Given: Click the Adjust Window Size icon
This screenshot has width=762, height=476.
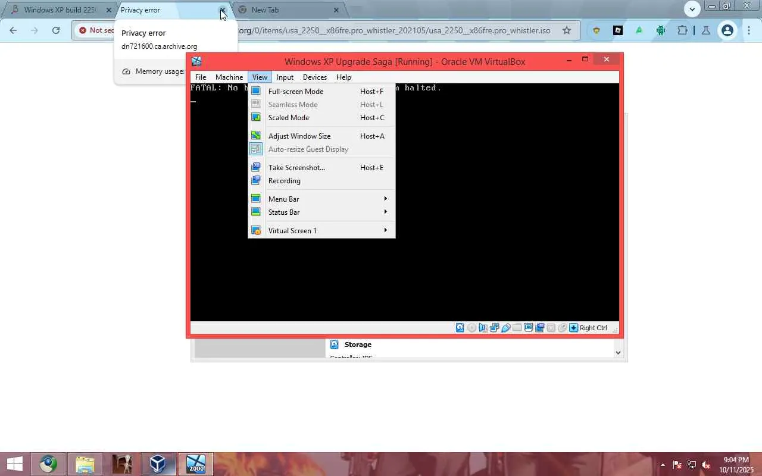Looking at the screenshot, I should click(x=256, y=136).
